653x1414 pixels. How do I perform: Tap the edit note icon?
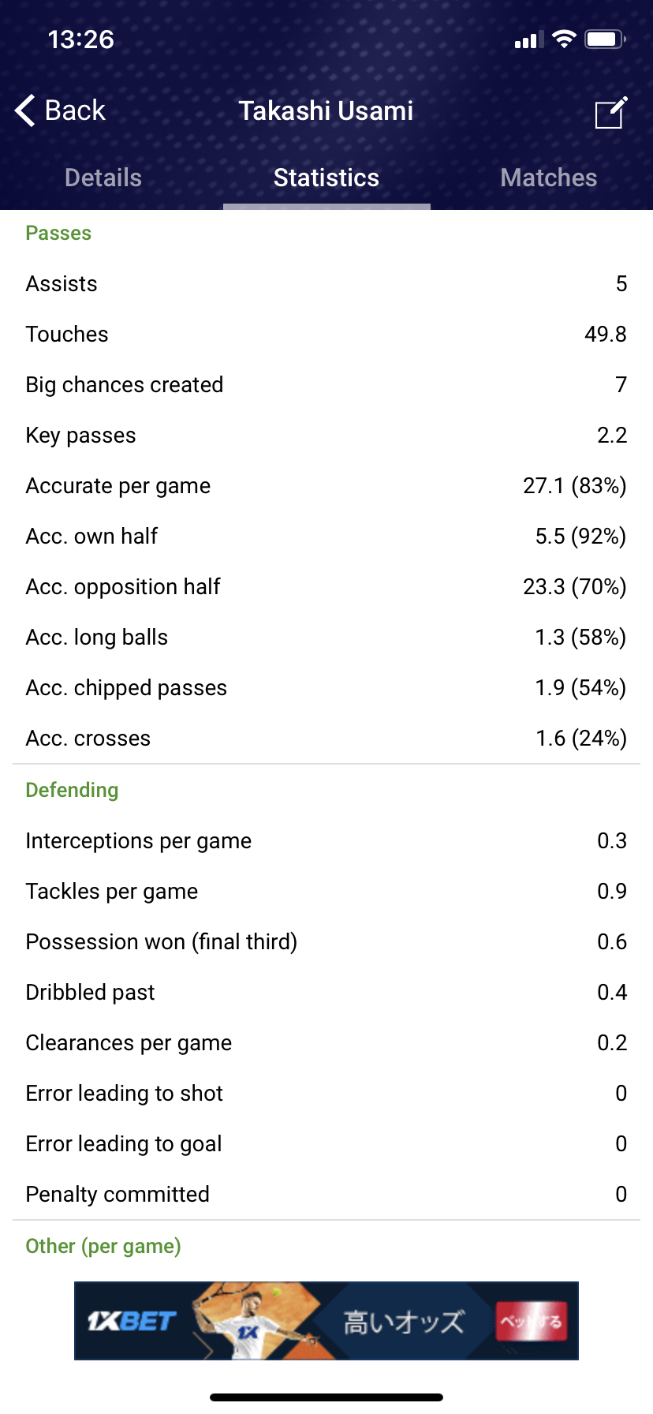(610, 112)
